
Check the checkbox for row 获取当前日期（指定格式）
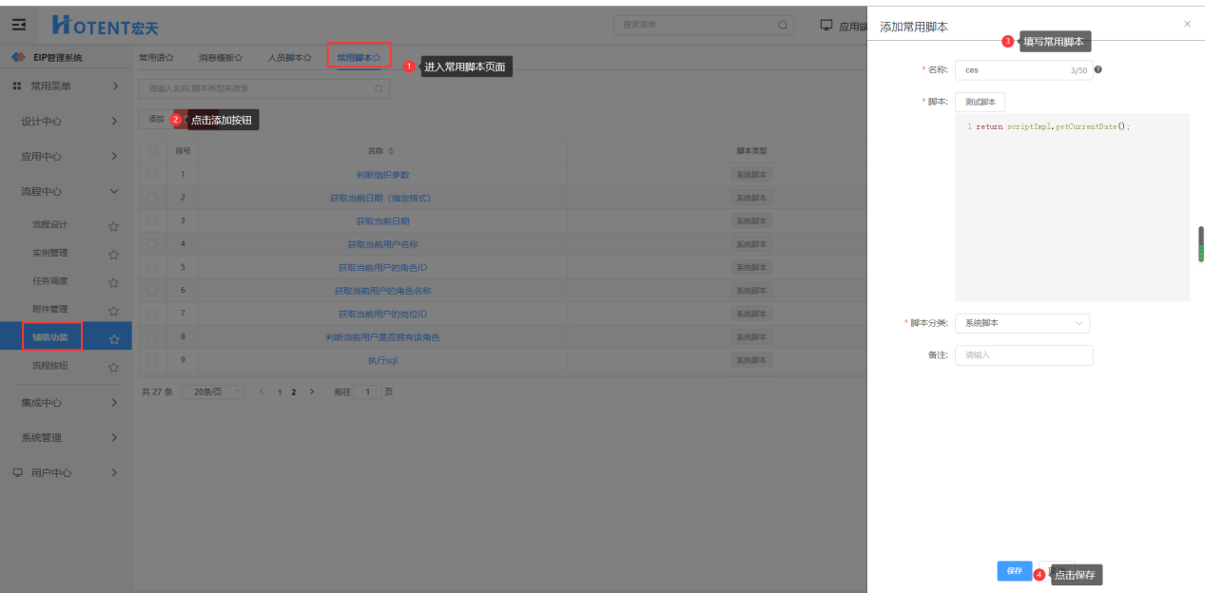(152, 198)
